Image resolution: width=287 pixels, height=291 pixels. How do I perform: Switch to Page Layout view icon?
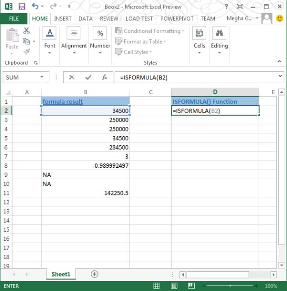174,286
